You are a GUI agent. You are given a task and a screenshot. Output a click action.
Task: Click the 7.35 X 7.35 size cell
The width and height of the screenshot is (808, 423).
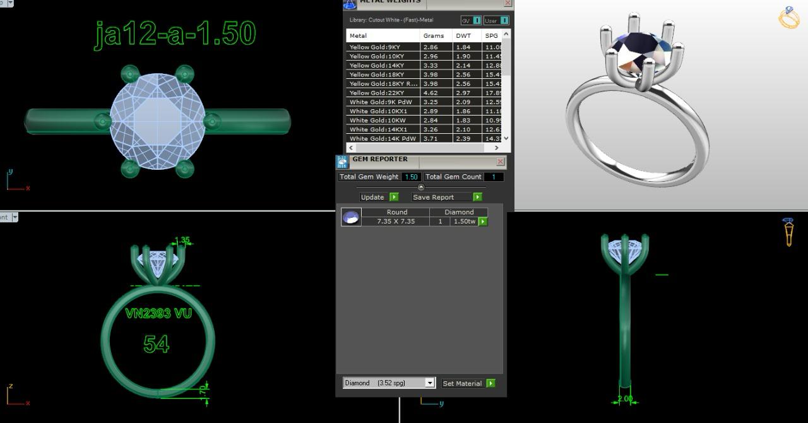pyautogui.click(x=396, y=222)
